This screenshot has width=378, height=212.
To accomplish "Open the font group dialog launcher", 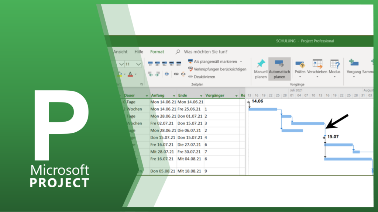I will click(141, 84).
